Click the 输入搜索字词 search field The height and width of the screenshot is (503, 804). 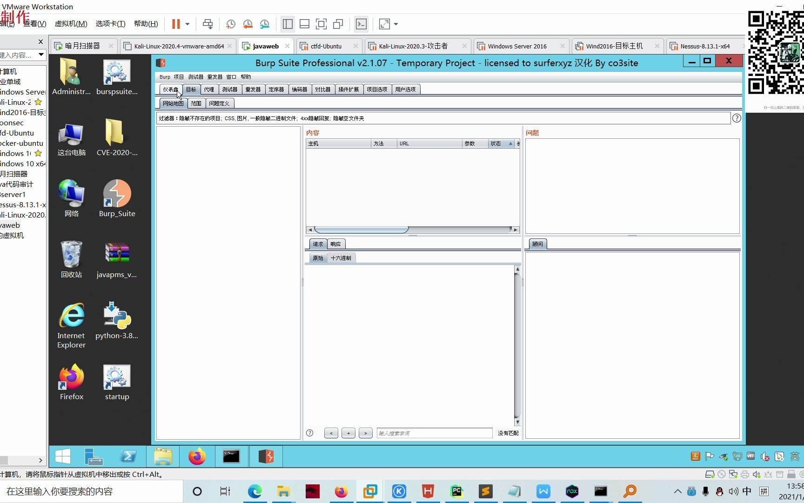435,433
